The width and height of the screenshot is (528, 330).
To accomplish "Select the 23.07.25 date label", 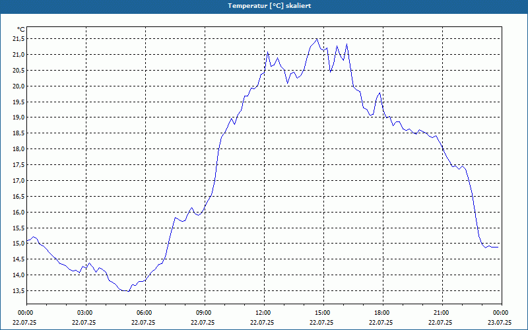I will click(500, 322).
